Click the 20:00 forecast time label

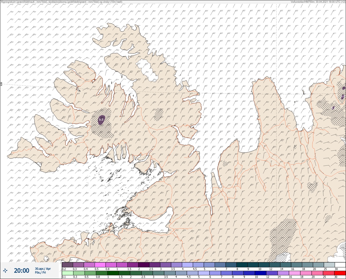(x=22, y=270)
